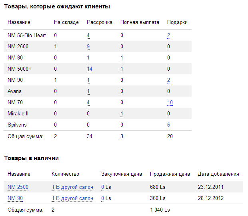248x216 pixels.
Task: Click full payment count 1 for NM 80
Action: [122, 58]
